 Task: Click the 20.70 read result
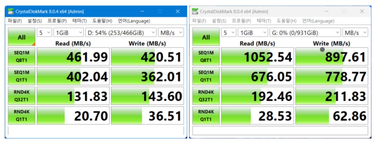(73, 116)
